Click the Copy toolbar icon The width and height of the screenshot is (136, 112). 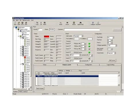(37, 23)
